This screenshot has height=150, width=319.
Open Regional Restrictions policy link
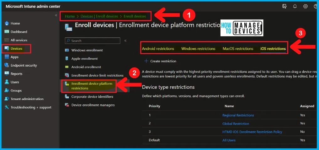tap(238, 115)
